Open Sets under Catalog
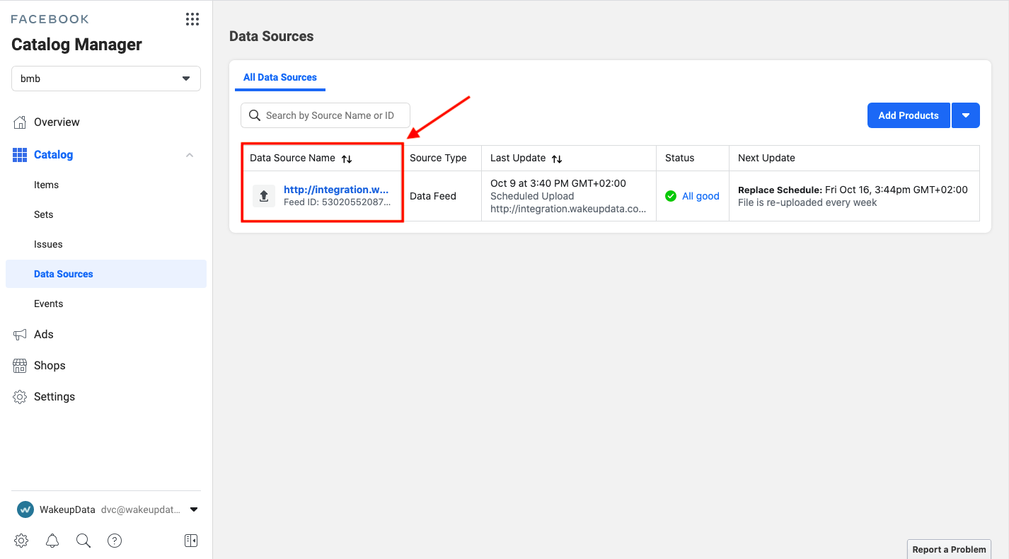The image size is (1009, 559). [44, 214]
